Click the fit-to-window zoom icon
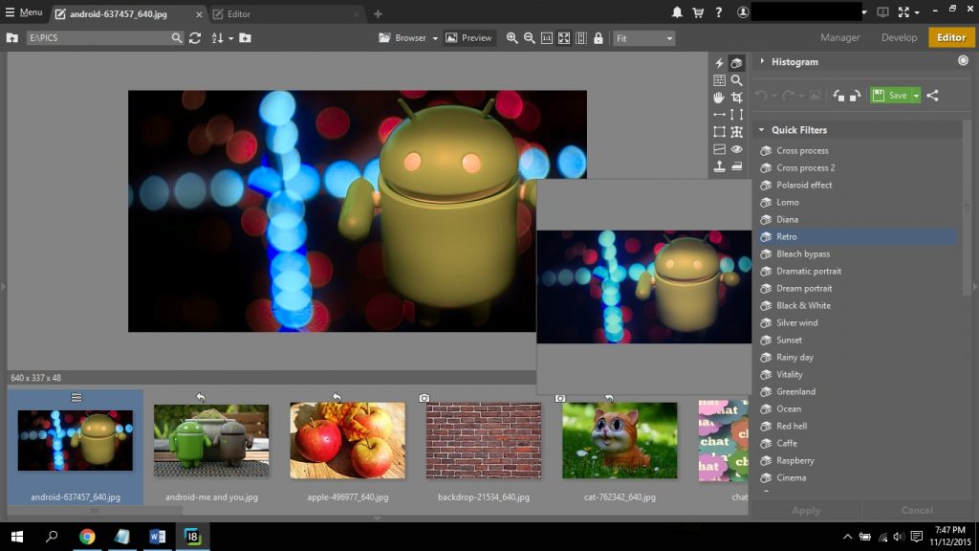979x551 pixels. [x=564, y=38]
